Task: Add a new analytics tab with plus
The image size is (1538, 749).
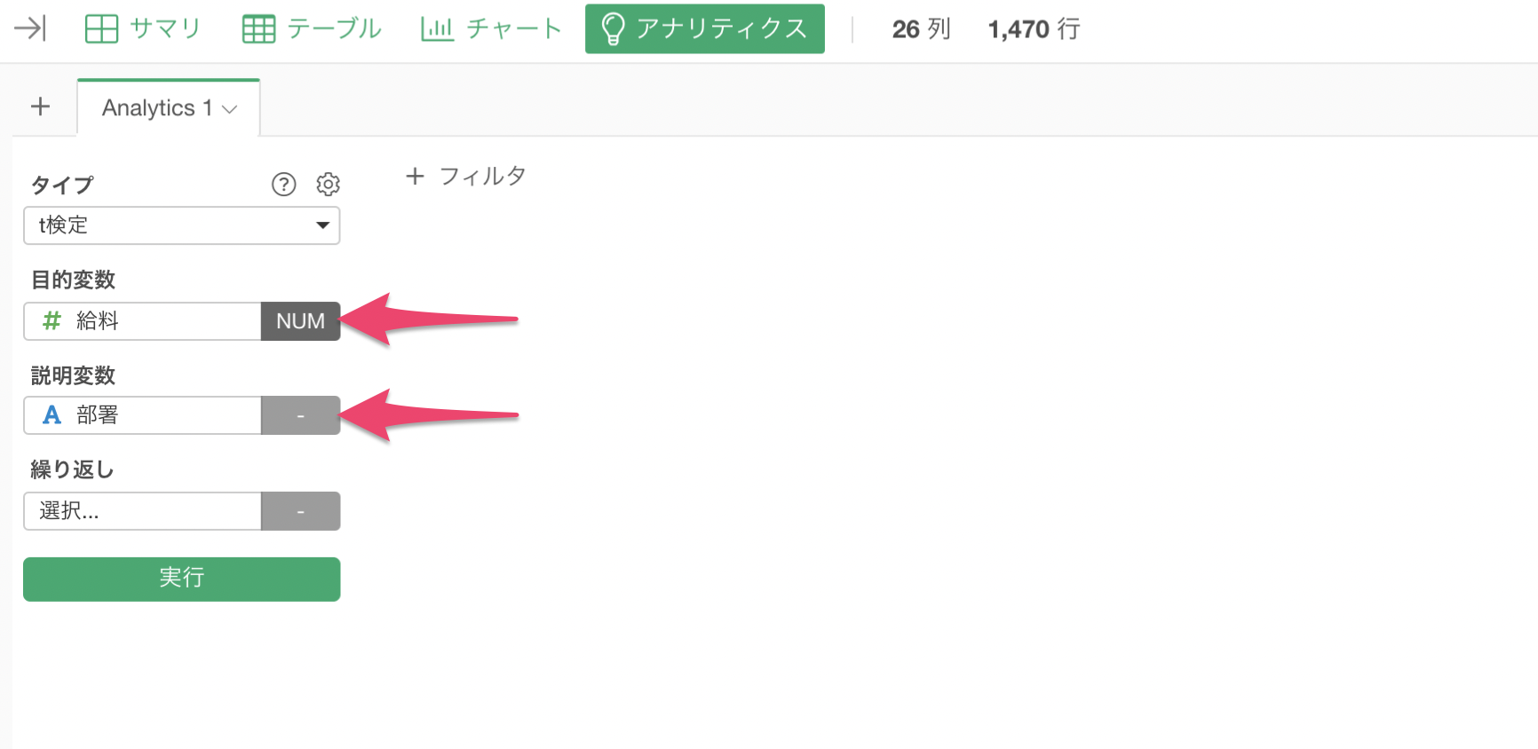Action: [40, 106]
